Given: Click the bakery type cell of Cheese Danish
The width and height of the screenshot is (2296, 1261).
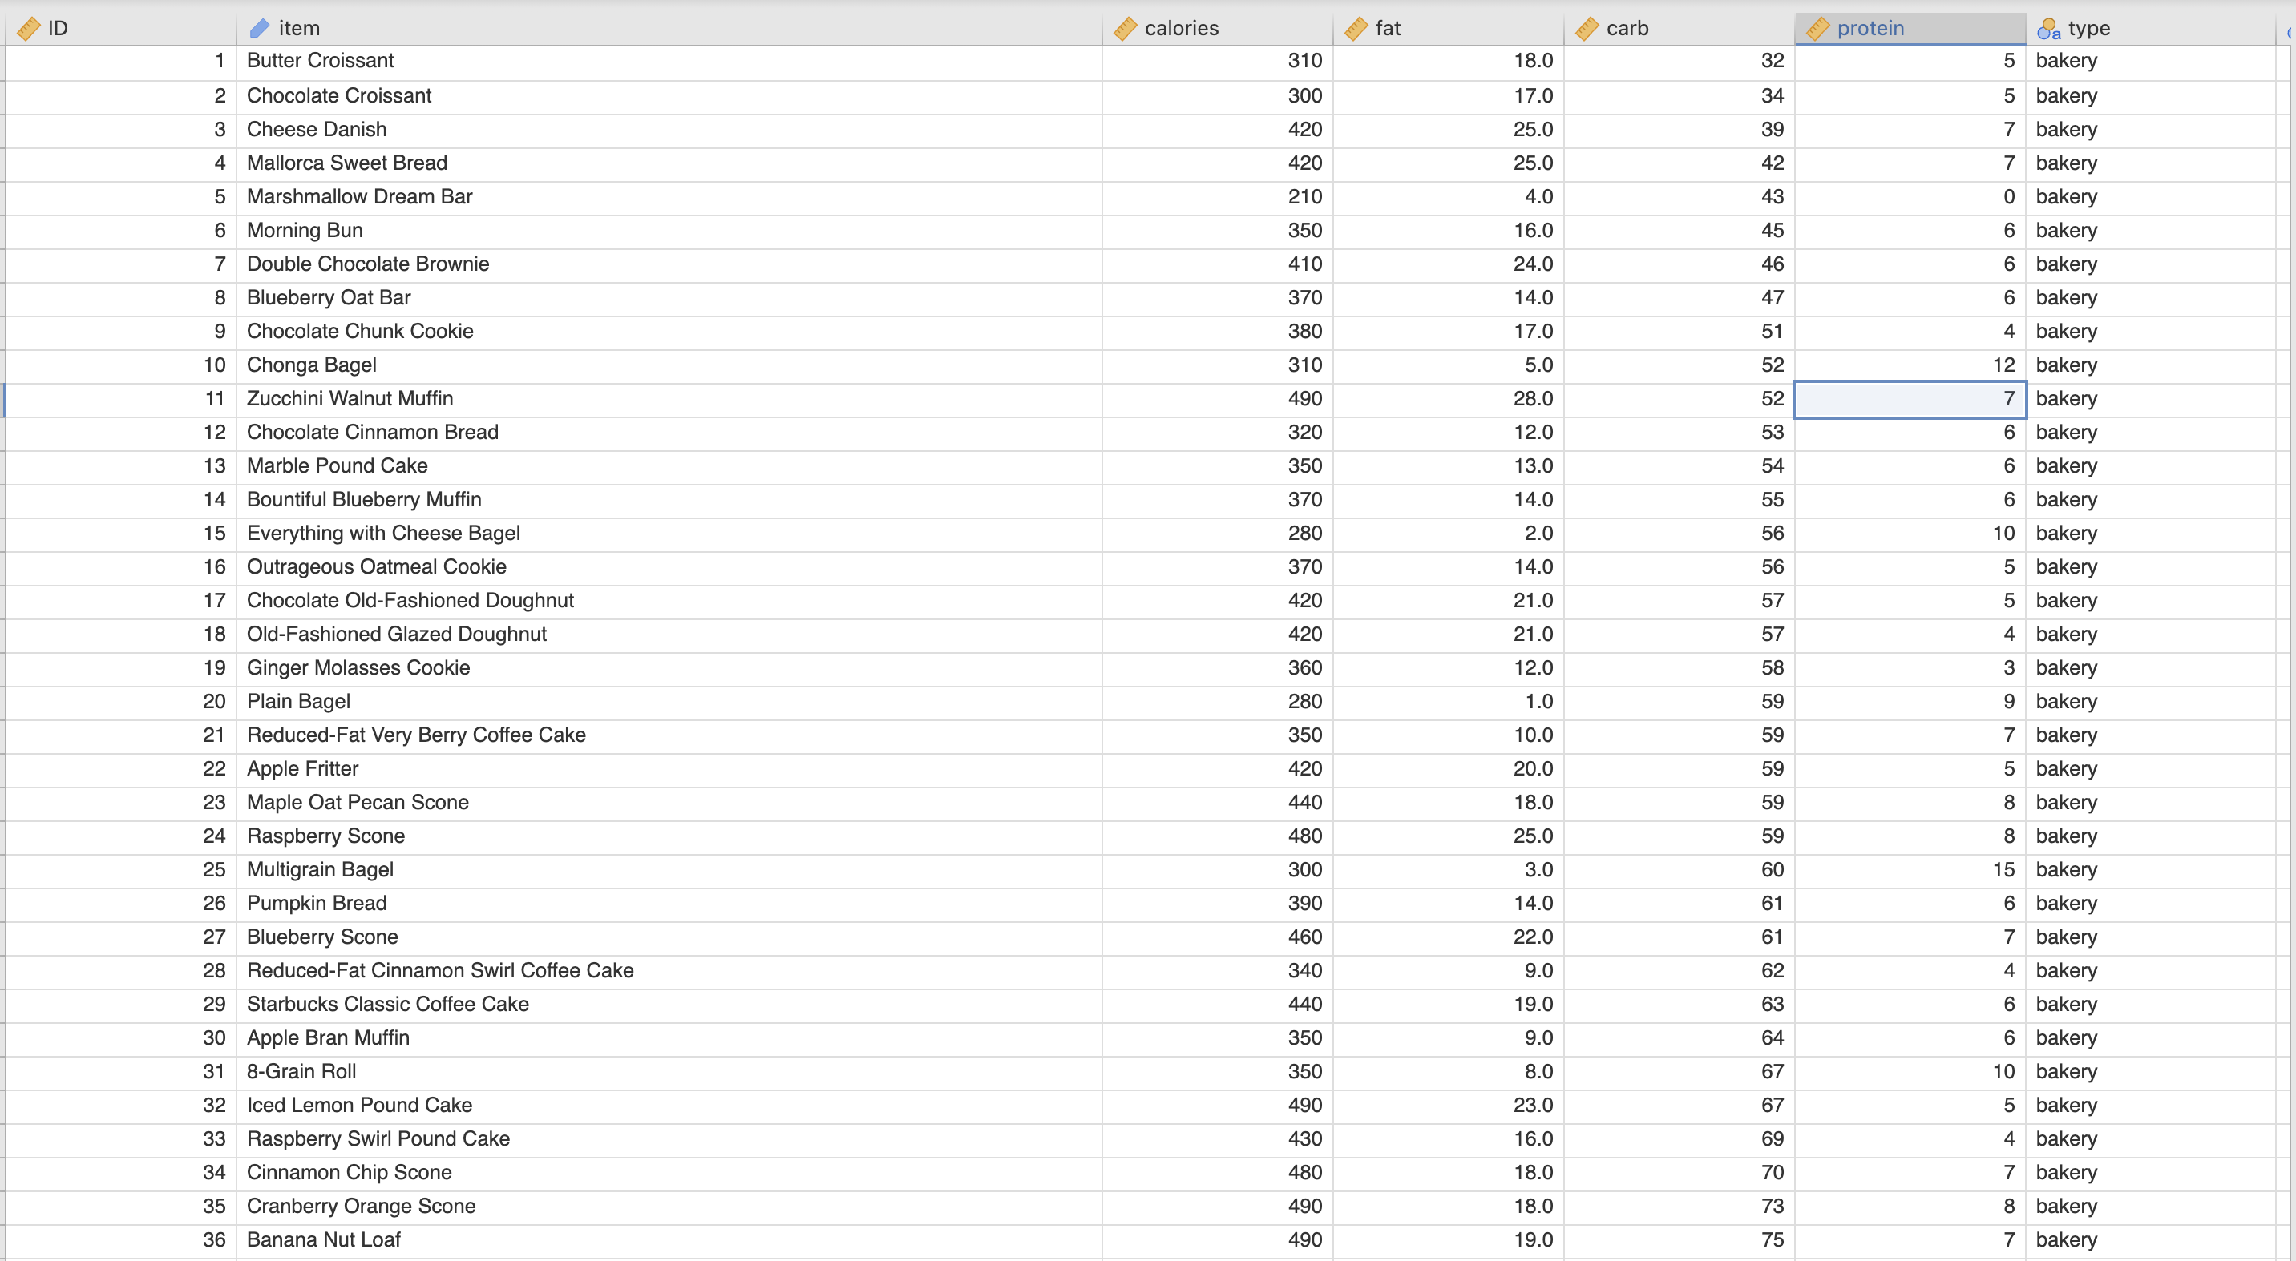Looking at the screenshot, I should tap(2067, 129).
